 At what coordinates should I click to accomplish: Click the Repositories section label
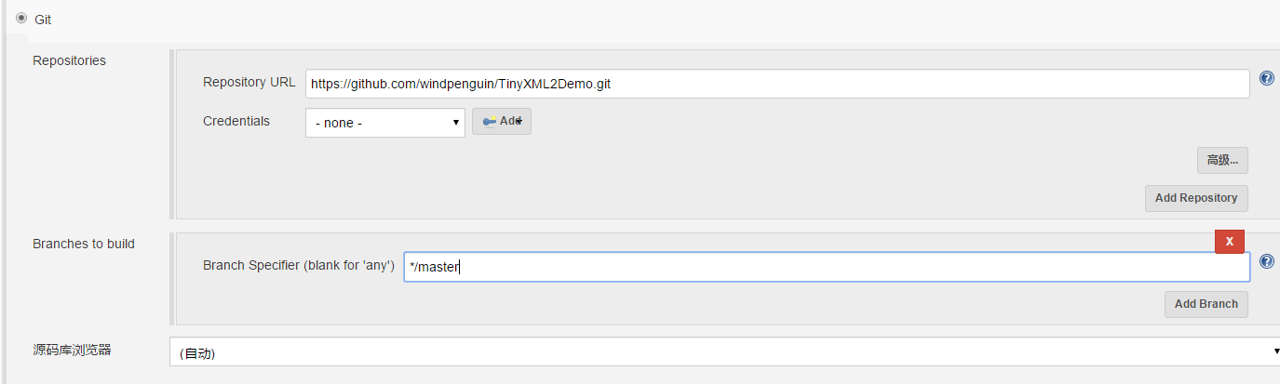tap(69, 61)
